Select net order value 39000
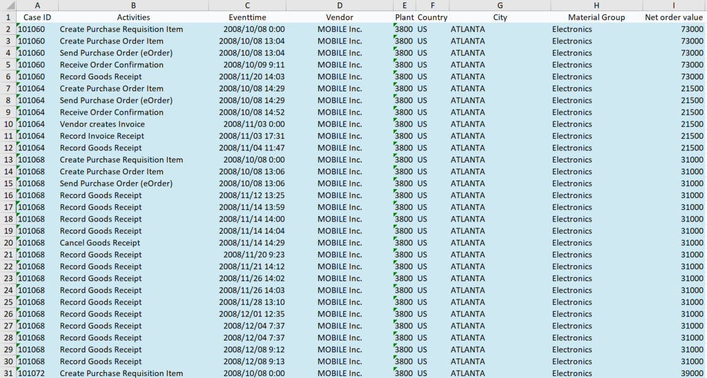The width and height of the screenshot is (707, 378). coord(675,373)
